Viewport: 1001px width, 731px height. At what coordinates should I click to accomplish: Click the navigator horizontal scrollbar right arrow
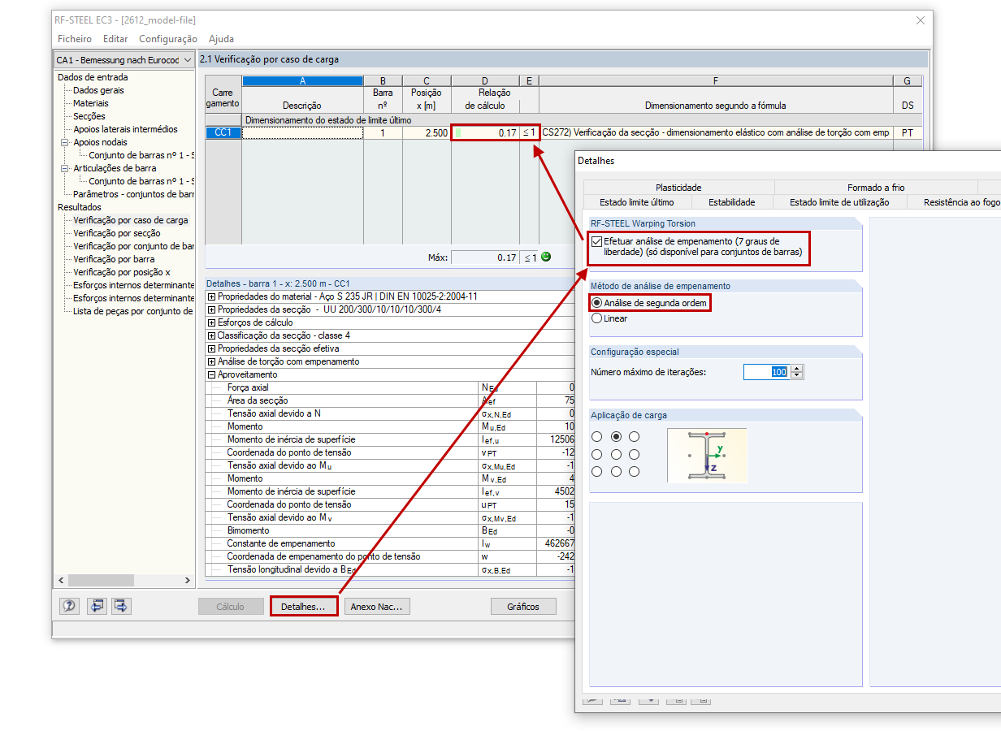pos(188,581)
